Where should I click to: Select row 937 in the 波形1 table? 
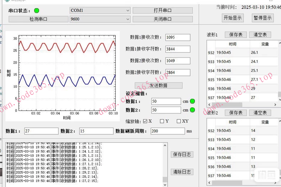(243, 98)
